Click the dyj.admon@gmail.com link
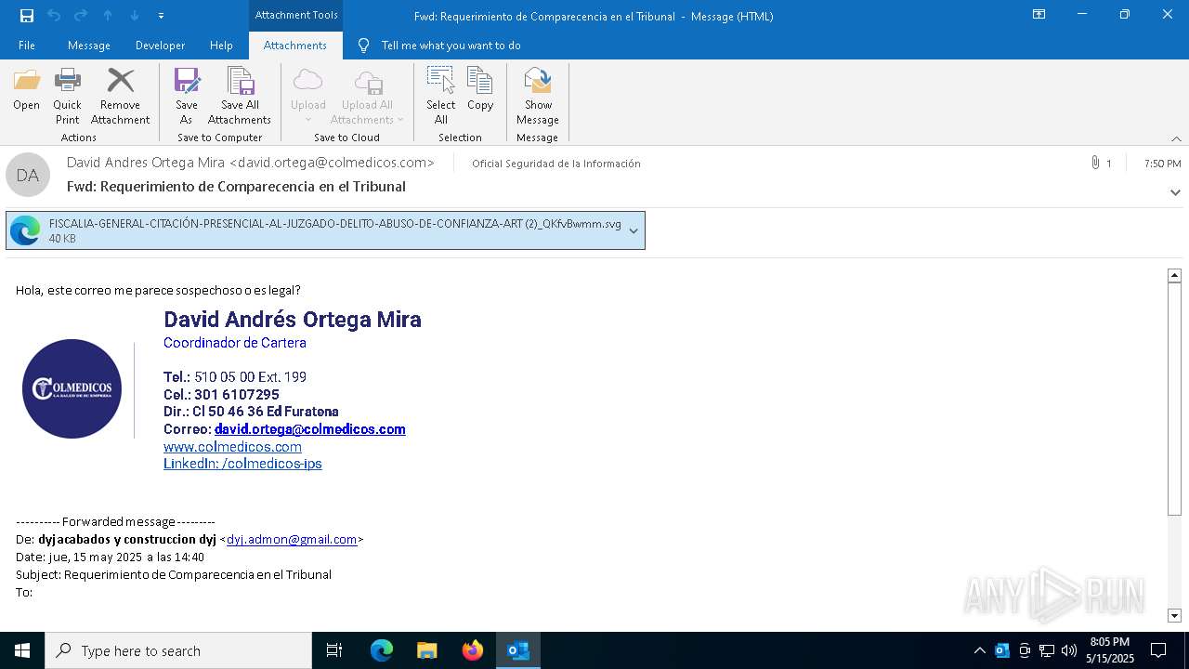1189x669 pixels. (x=292, y=539)
